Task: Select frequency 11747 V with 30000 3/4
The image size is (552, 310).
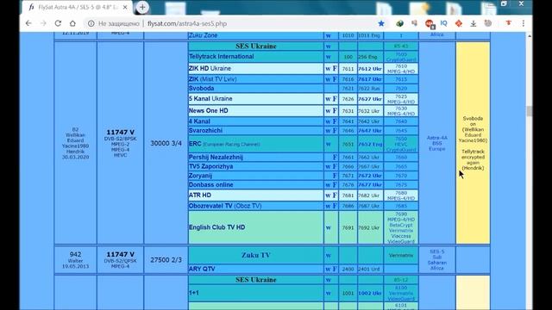Action: [121, 133]
